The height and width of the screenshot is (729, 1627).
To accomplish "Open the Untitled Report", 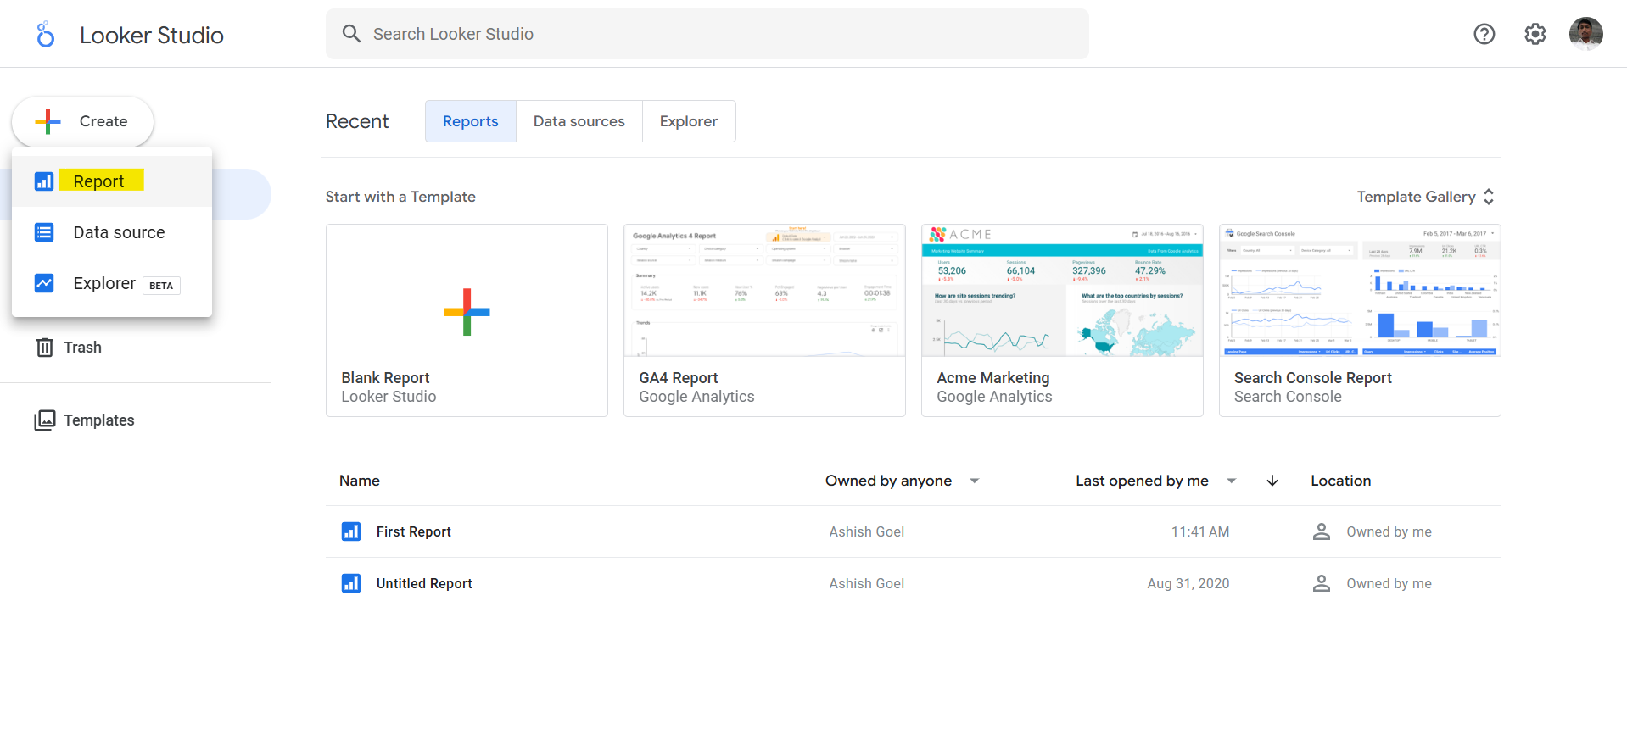I will (424, 583).
